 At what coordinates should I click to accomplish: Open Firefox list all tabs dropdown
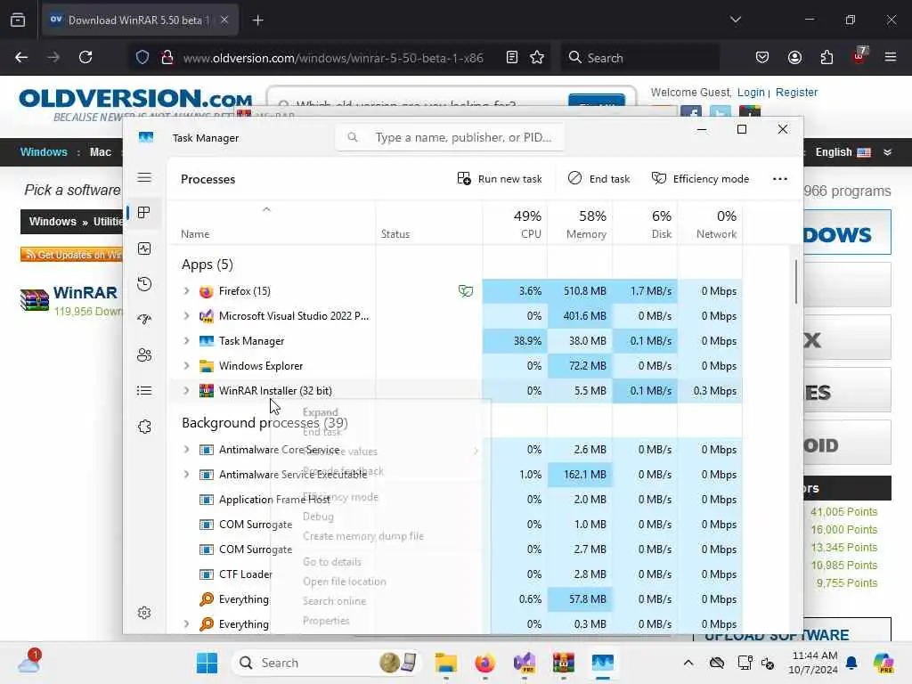click(x=735, y=20)
